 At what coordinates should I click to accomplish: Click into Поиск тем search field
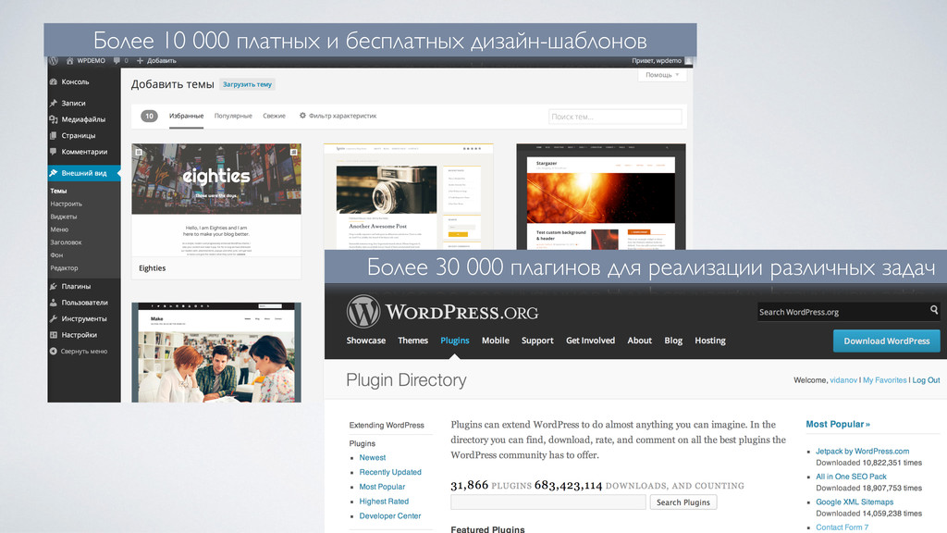[615, 117]
